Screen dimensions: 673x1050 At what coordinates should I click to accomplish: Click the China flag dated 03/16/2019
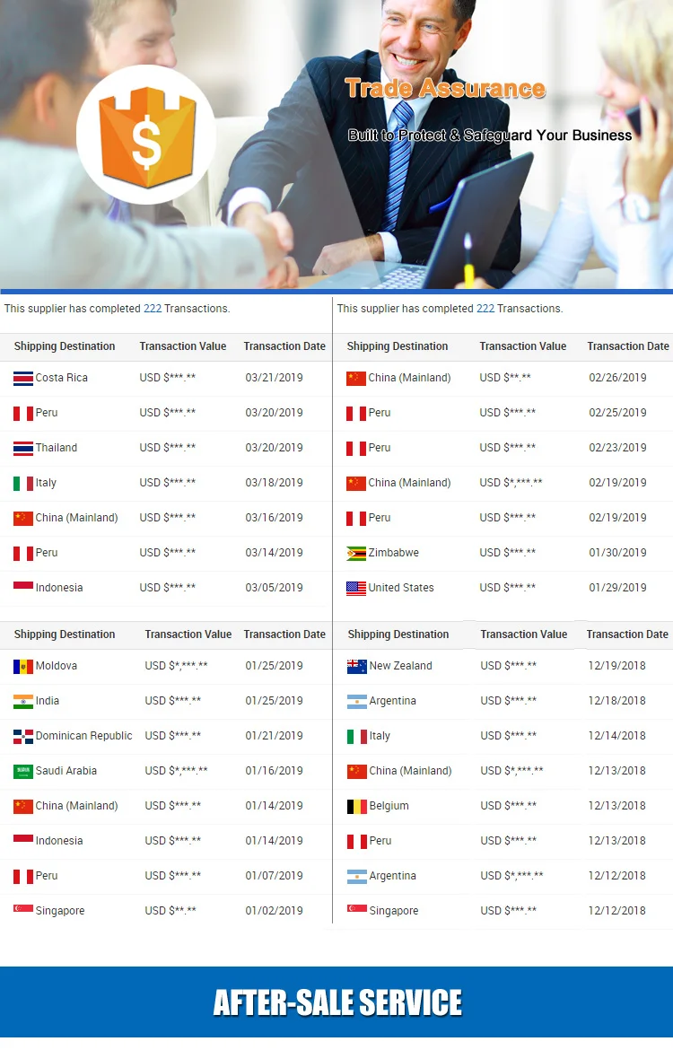23,519
